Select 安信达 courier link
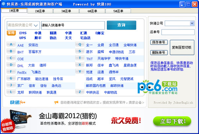This screenshot has width=199, height=134. [33, 45]
